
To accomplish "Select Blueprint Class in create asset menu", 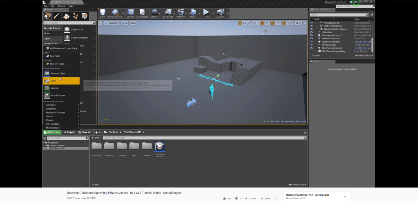I will pyautogui.click(x=57, y=74).
